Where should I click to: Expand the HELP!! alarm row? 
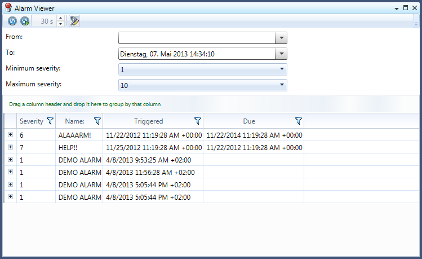[x=10, y=147]
